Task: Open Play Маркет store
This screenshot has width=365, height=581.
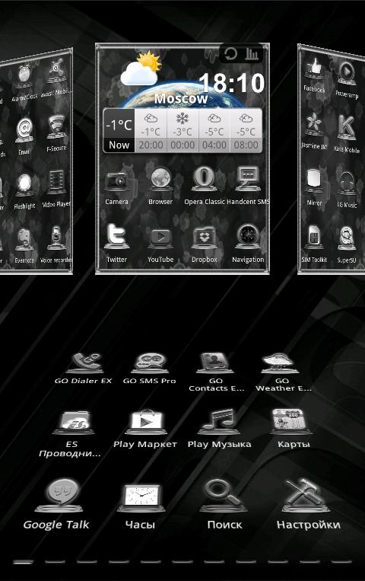Action: [146, 422]
